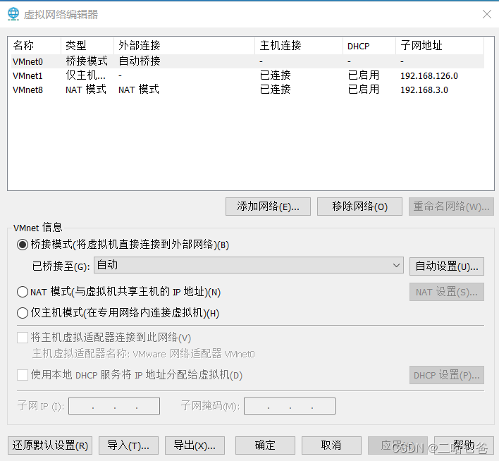Screen dimensions: 499x461
Task: Click subnet address 192.168.3.0
Action: pyautogui.click(x=424, y=90)
